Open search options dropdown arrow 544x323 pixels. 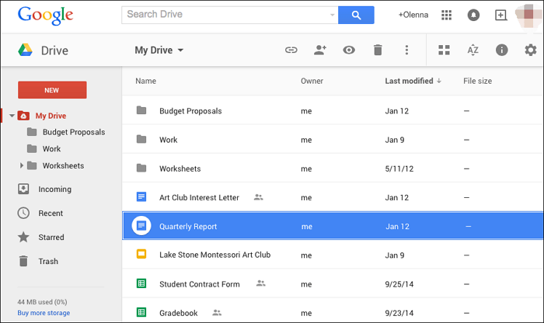coord(333,15)
